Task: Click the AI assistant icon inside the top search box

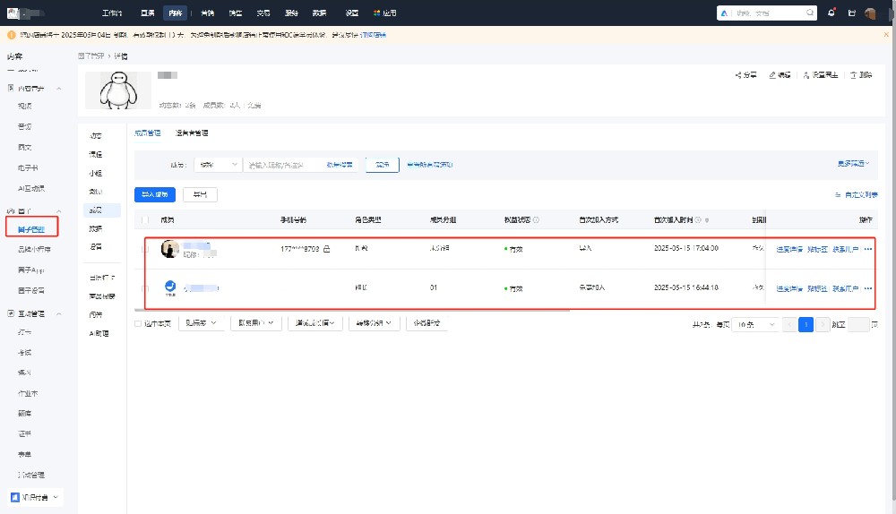Action: (x=725, y=13)
